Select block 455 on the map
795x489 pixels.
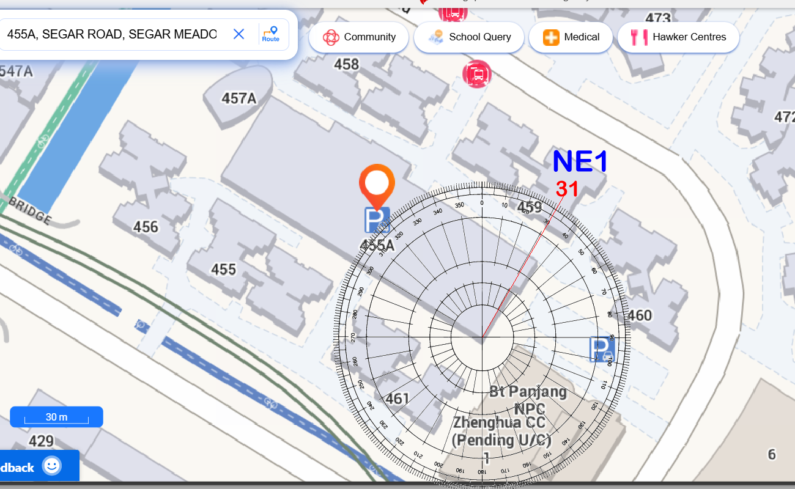[223, 269]
